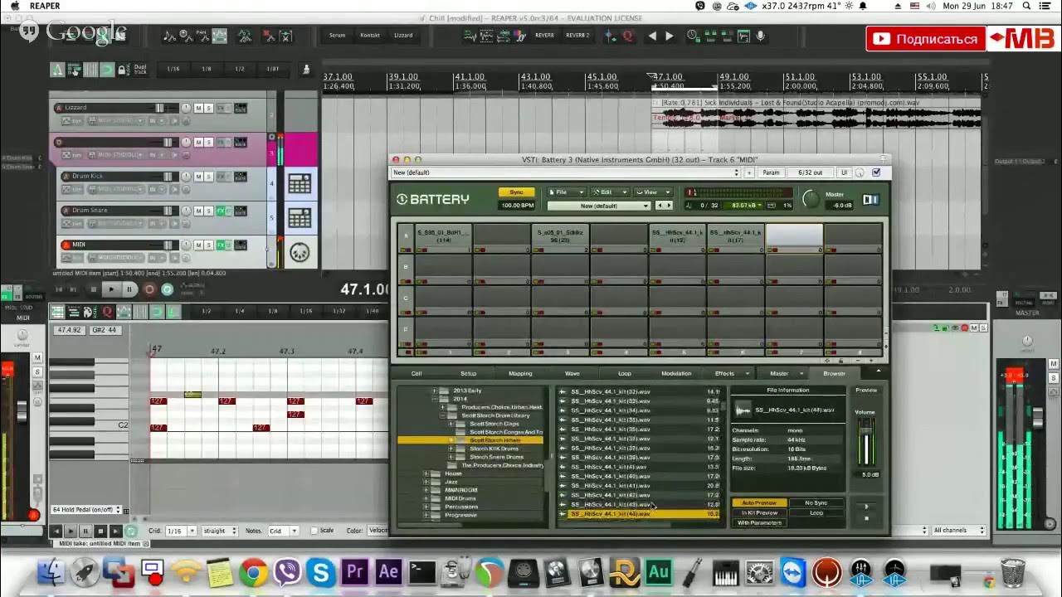Click the Record arm icon on Lizzard track
Screen dimensions: 1062x597
(x=58, y=108)
